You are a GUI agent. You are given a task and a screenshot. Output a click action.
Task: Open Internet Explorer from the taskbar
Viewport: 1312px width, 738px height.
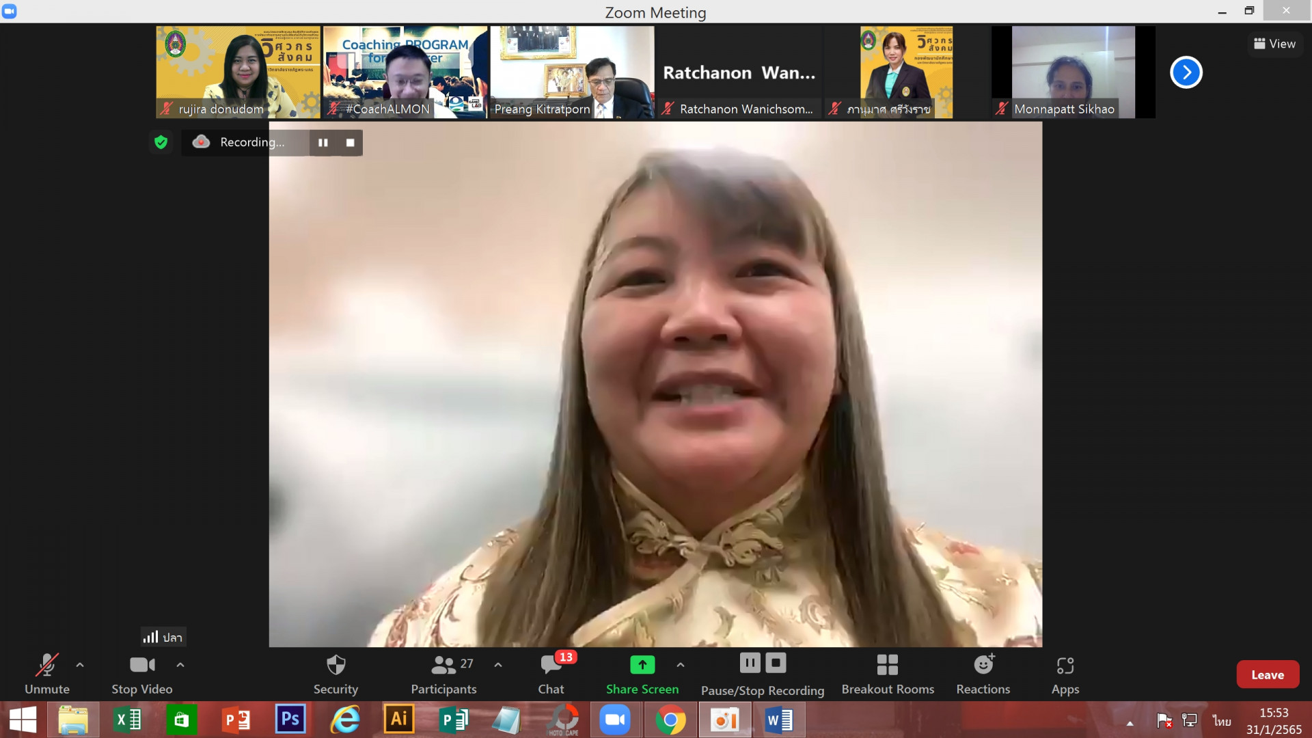[345, 720]
